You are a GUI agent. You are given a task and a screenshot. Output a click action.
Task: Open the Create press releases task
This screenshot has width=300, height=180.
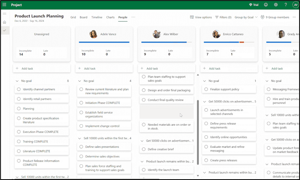pyautogui.click(x=229, y=160)
